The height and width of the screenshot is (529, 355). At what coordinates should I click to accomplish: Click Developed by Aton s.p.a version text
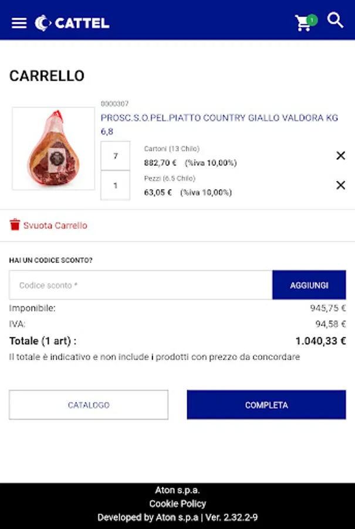[x=177, y=517]
